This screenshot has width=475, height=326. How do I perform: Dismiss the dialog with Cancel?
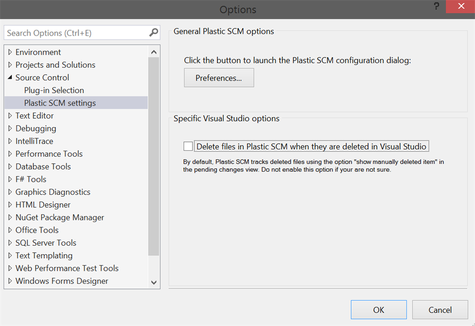(440, 309)
